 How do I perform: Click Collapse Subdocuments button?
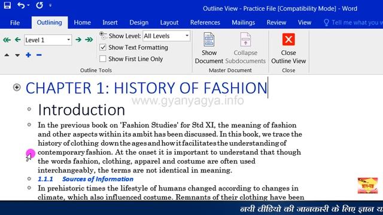pos(245,48)
